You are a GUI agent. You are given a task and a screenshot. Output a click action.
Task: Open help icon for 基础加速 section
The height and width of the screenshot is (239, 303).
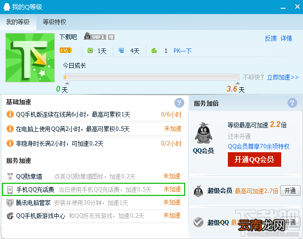click(x=179, y=103)
